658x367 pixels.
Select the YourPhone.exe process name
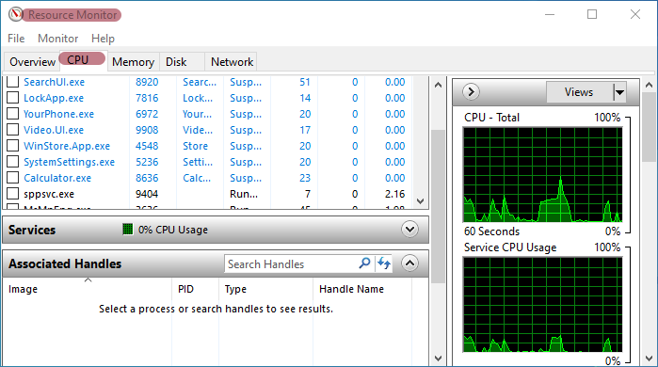pyautogui.click(x=58, y=114)
